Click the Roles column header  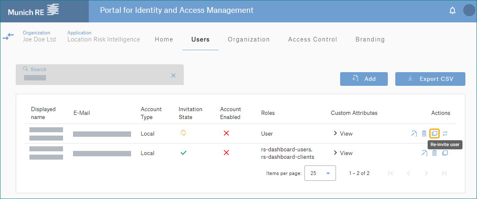(x=268, y=113)
